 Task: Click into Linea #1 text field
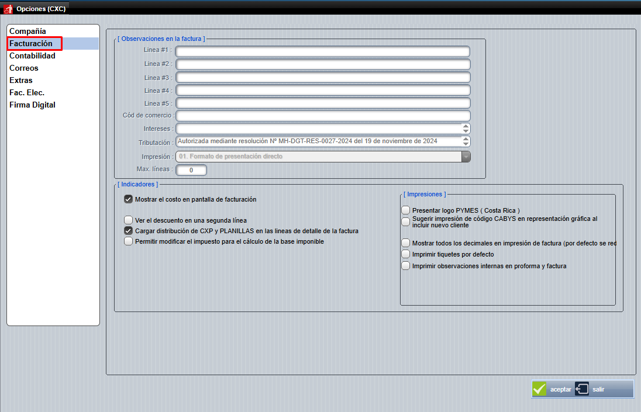(x=322, y=51)
